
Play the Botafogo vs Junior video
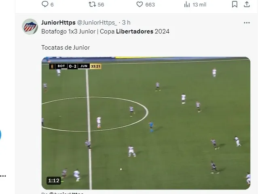pos(146,123)
